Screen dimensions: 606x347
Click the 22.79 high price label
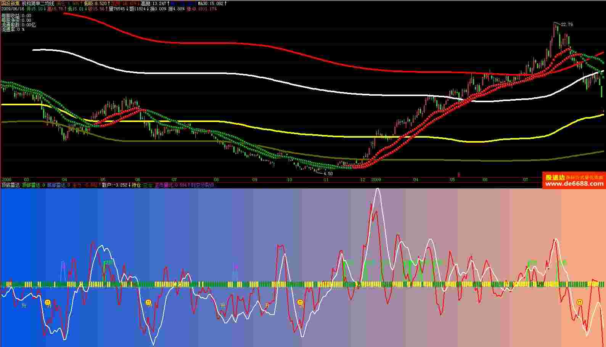pyautogui.click(x=567, y=25)
